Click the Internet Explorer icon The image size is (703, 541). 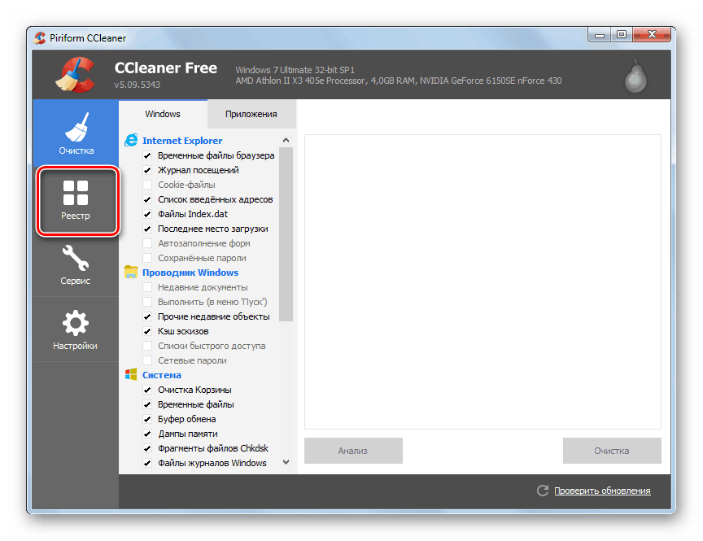click(131, 140)
